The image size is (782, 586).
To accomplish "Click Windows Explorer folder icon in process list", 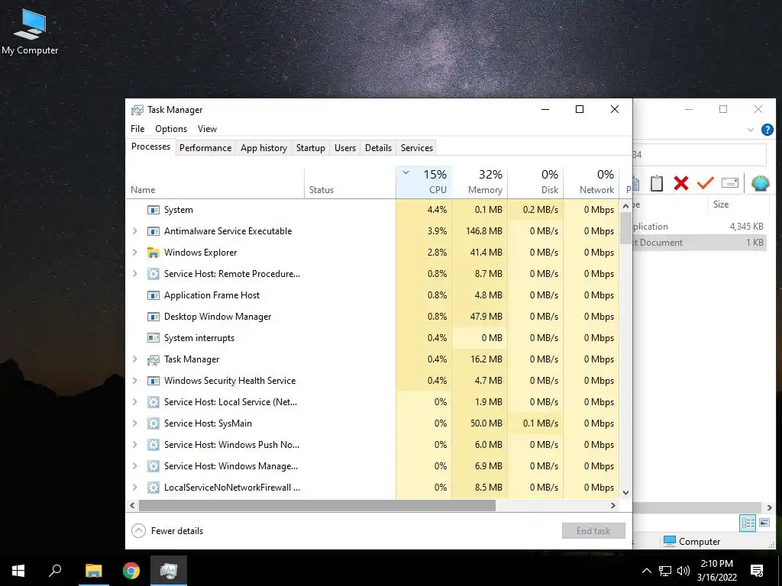I will [153, 253].
